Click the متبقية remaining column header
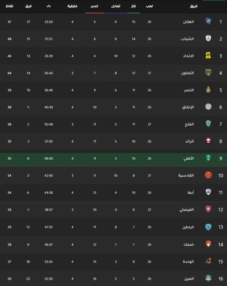Image resolution: width=227 pixels, height=286 pixels. pyautogui.click(x=72, y=6)
